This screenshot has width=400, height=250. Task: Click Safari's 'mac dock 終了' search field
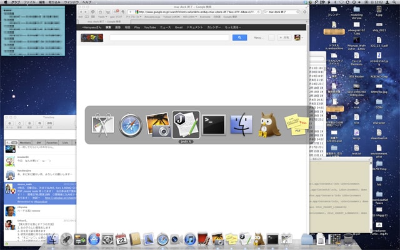click(281, 12)
